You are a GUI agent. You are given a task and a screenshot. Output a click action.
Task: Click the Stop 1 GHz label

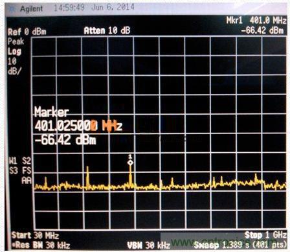[x=265, y=235]
